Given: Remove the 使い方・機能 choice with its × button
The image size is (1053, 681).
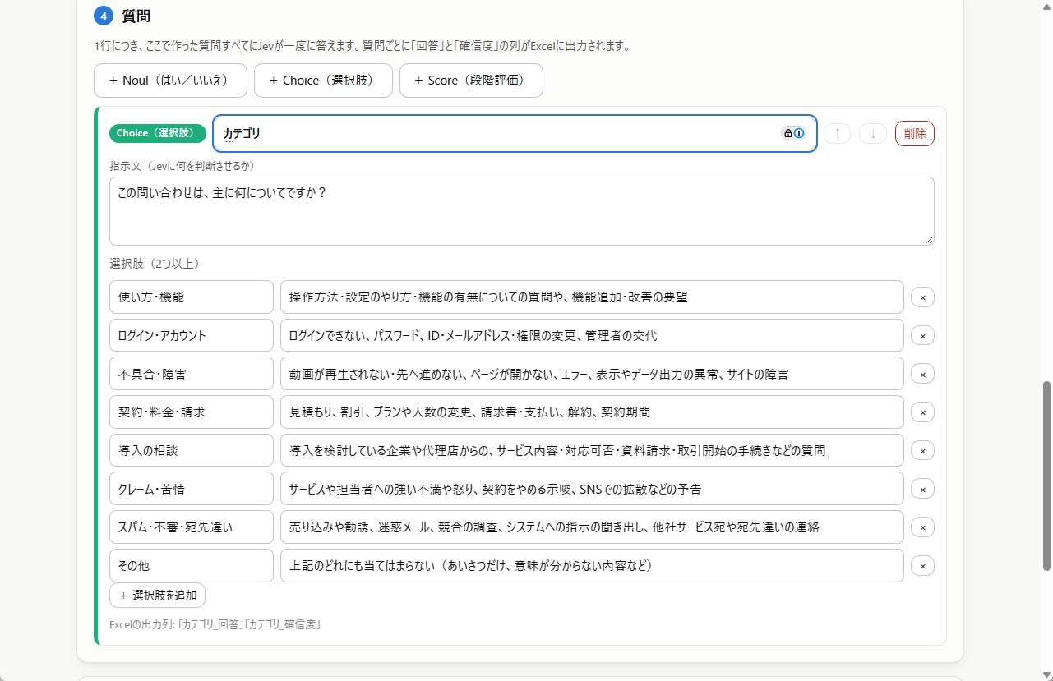Looking at the screenshot, I should [922, 297].
